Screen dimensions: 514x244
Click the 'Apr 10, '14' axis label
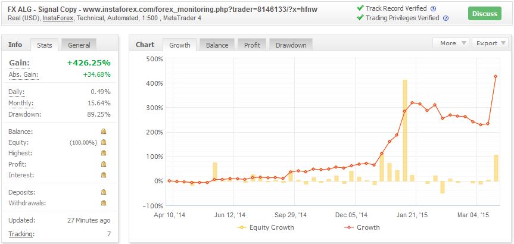click(170, 215)
